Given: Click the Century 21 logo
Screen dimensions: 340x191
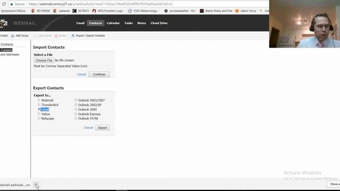Looking at the screenshot, I should (x=4, y=23).
